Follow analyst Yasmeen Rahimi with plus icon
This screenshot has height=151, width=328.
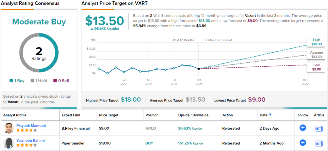[x=303, y=143]
